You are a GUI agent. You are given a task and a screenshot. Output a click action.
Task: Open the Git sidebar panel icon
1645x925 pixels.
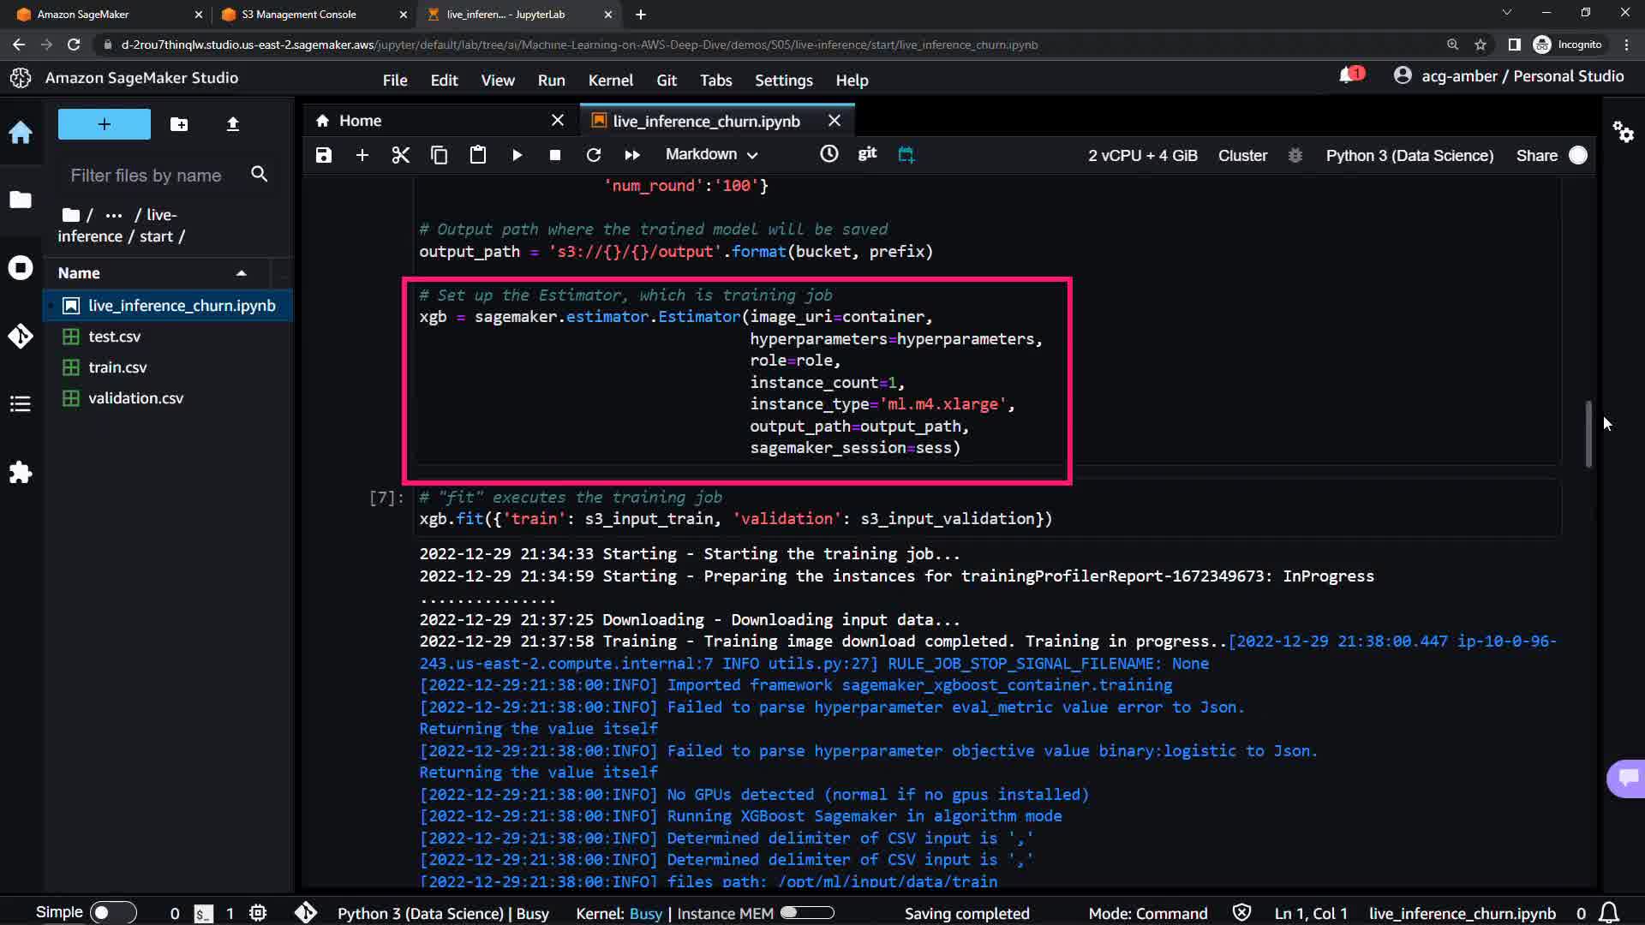tap(21, 336)
